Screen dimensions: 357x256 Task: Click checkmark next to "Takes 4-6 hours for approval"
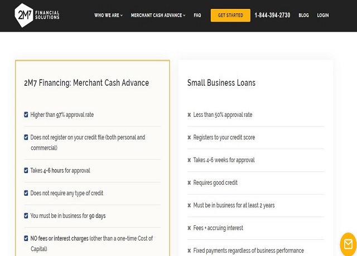(26, 170)
